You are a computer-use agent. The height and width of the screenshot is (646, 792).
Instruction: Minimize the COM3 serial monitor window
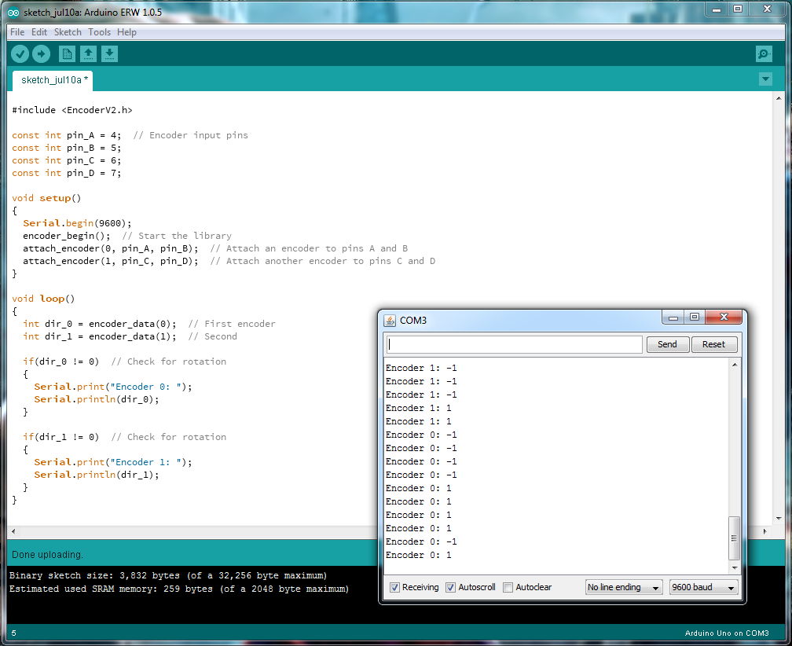(673, 317)
